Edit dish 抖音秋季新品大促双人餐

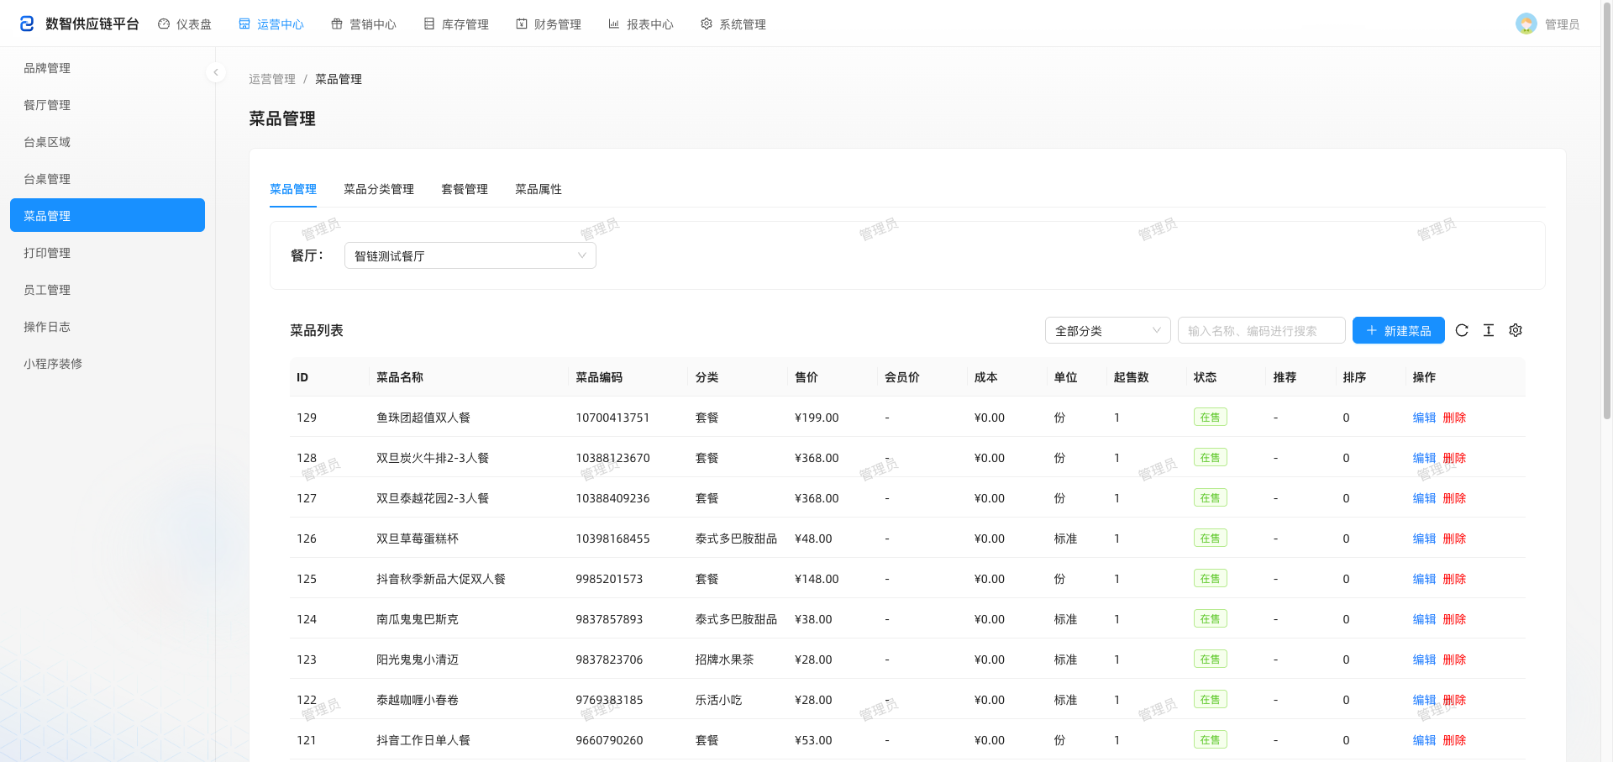[x=1424, y=579]
